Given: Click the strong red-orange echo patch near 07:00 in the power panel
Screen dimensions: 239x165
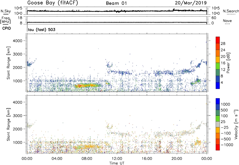Looking at the screenshot, I should [79, 86].
